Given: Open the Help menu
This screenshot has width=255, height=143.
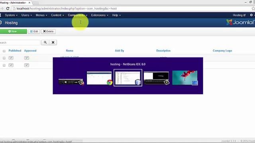Looking at the screenshot, I should point(116,15).
